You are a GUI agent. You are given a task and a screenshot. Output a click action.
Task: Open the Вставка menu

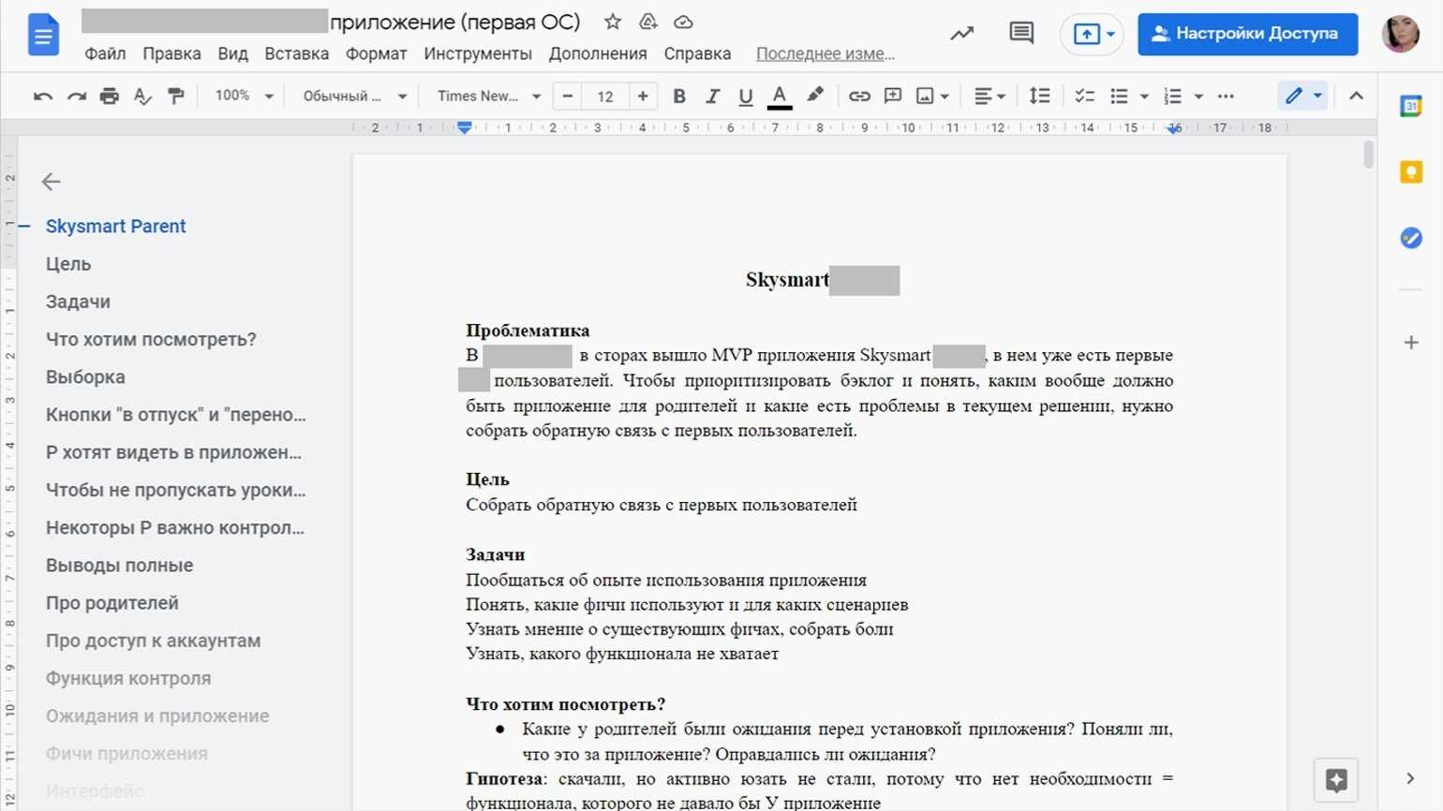296,53
